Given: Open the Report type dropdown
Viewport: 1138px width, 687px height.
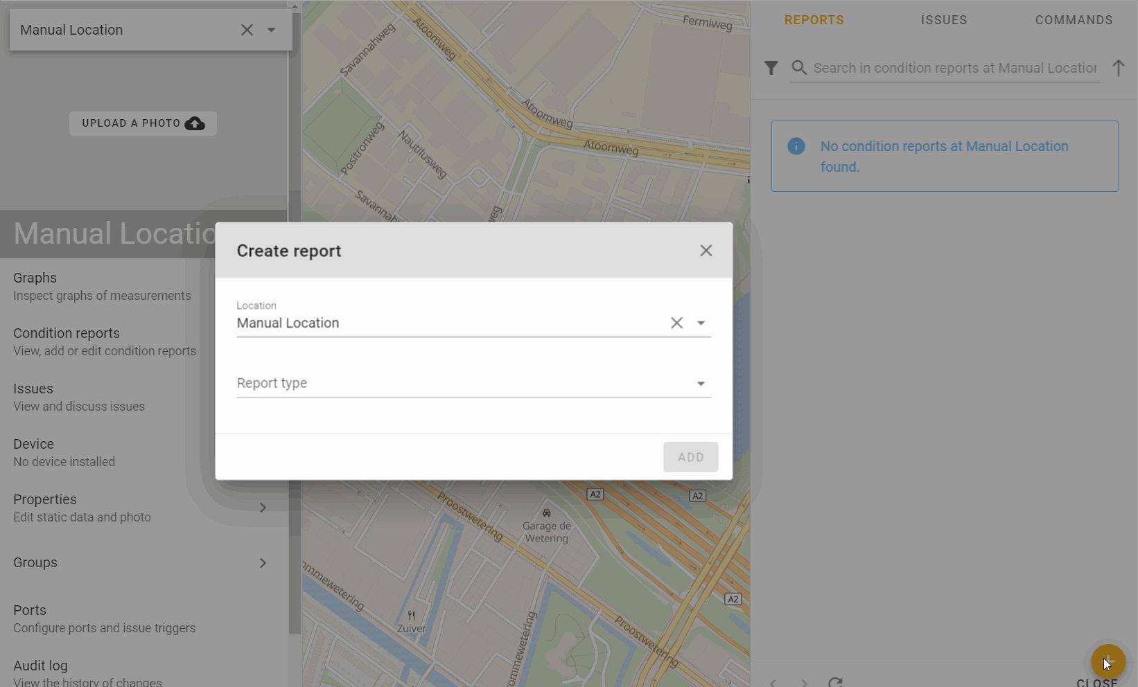Looking at the screenshot, I should (x=701, y=383).
